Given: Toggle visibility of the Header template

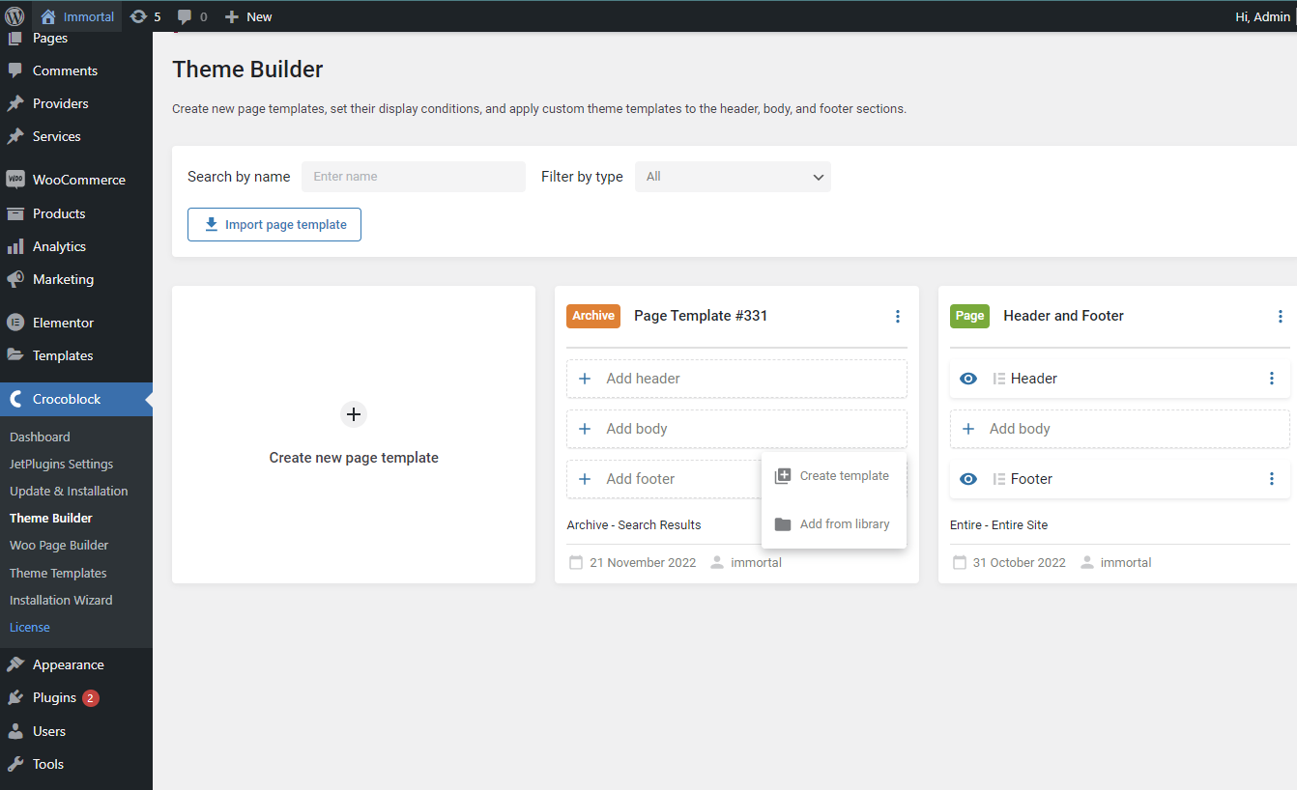Looking at the screenshot, I should [x=968, y=379].
